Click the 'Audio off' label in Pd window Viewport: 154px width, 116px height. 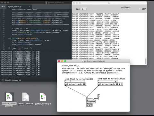(x=125, y=7)
